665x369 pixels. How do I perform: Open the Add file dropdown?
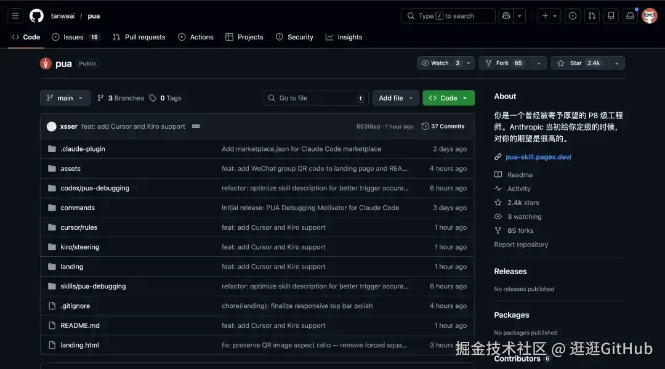pyautogui.click(x=395, y=98)
